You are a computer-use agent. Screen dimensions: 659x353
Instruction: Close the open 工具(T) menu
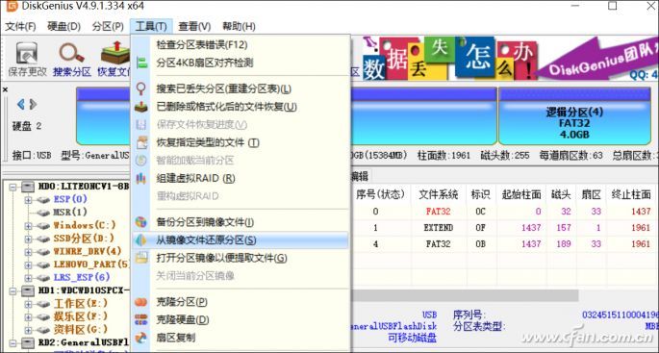(x=151, y=27)
